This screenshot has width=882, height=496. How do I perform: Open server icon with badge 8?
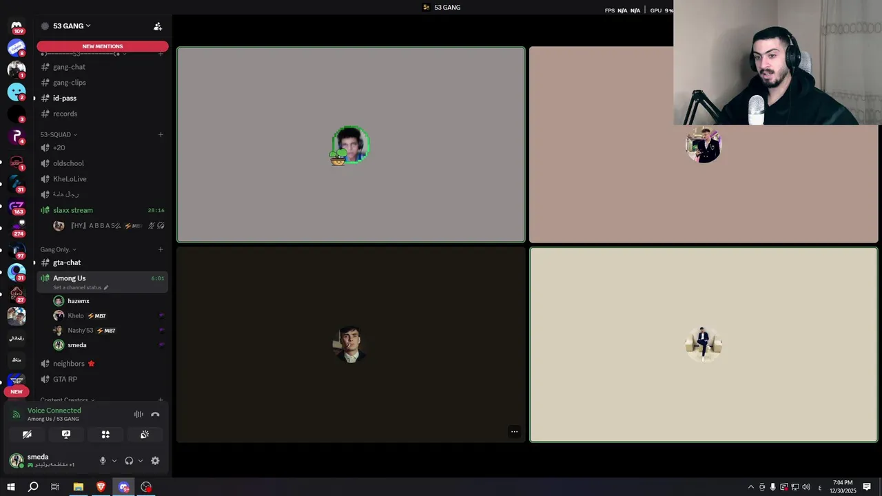(x=17, y=48)
